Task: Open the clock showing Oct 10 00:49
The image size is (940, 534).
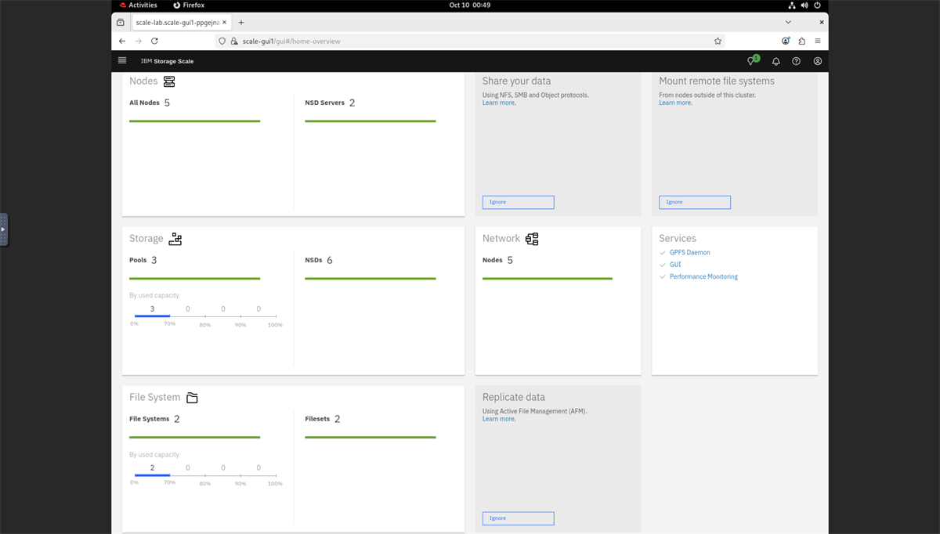Action: (x=470, y=5)
